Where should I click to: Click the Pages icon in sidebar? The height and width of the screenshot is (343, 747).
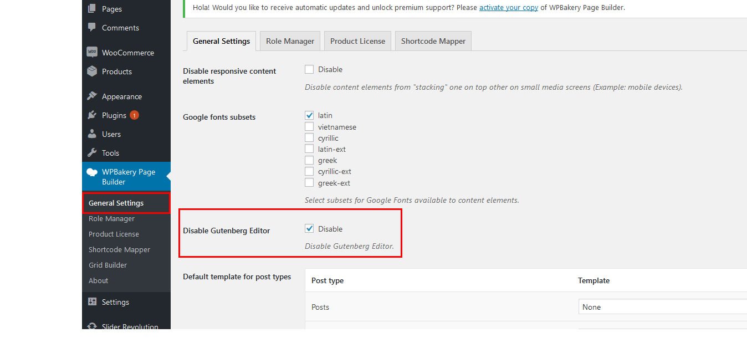pos(92,9)
